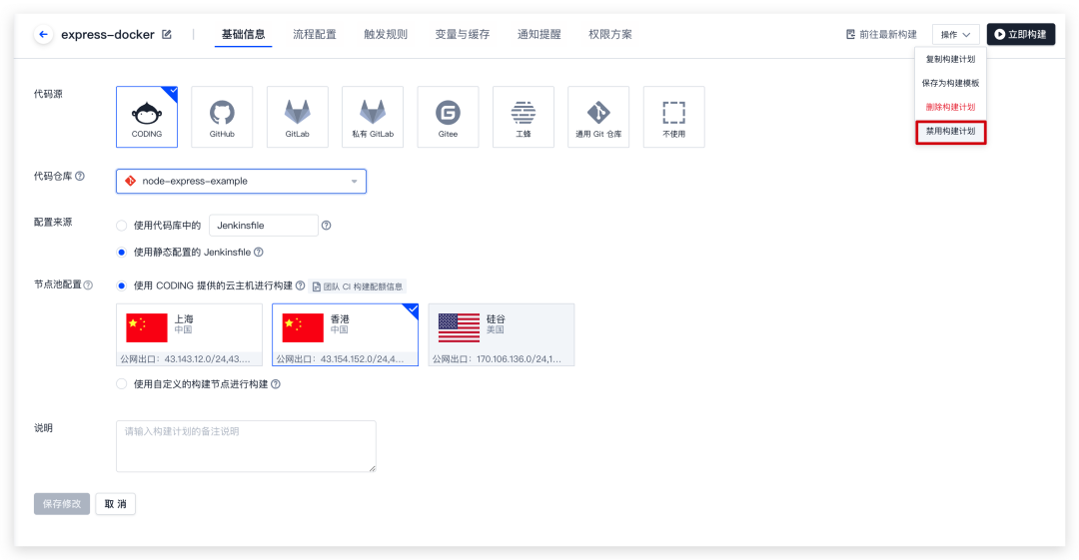Edit the express-docker name with pencil icon
The height and width of the screenshot is (560, 1079).
coord(167,34)
